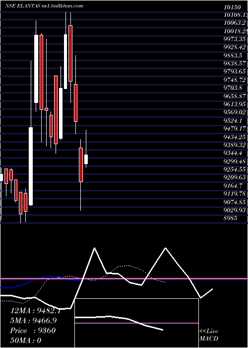Select the 9479.17 price axis label

(x=235, y=128)
